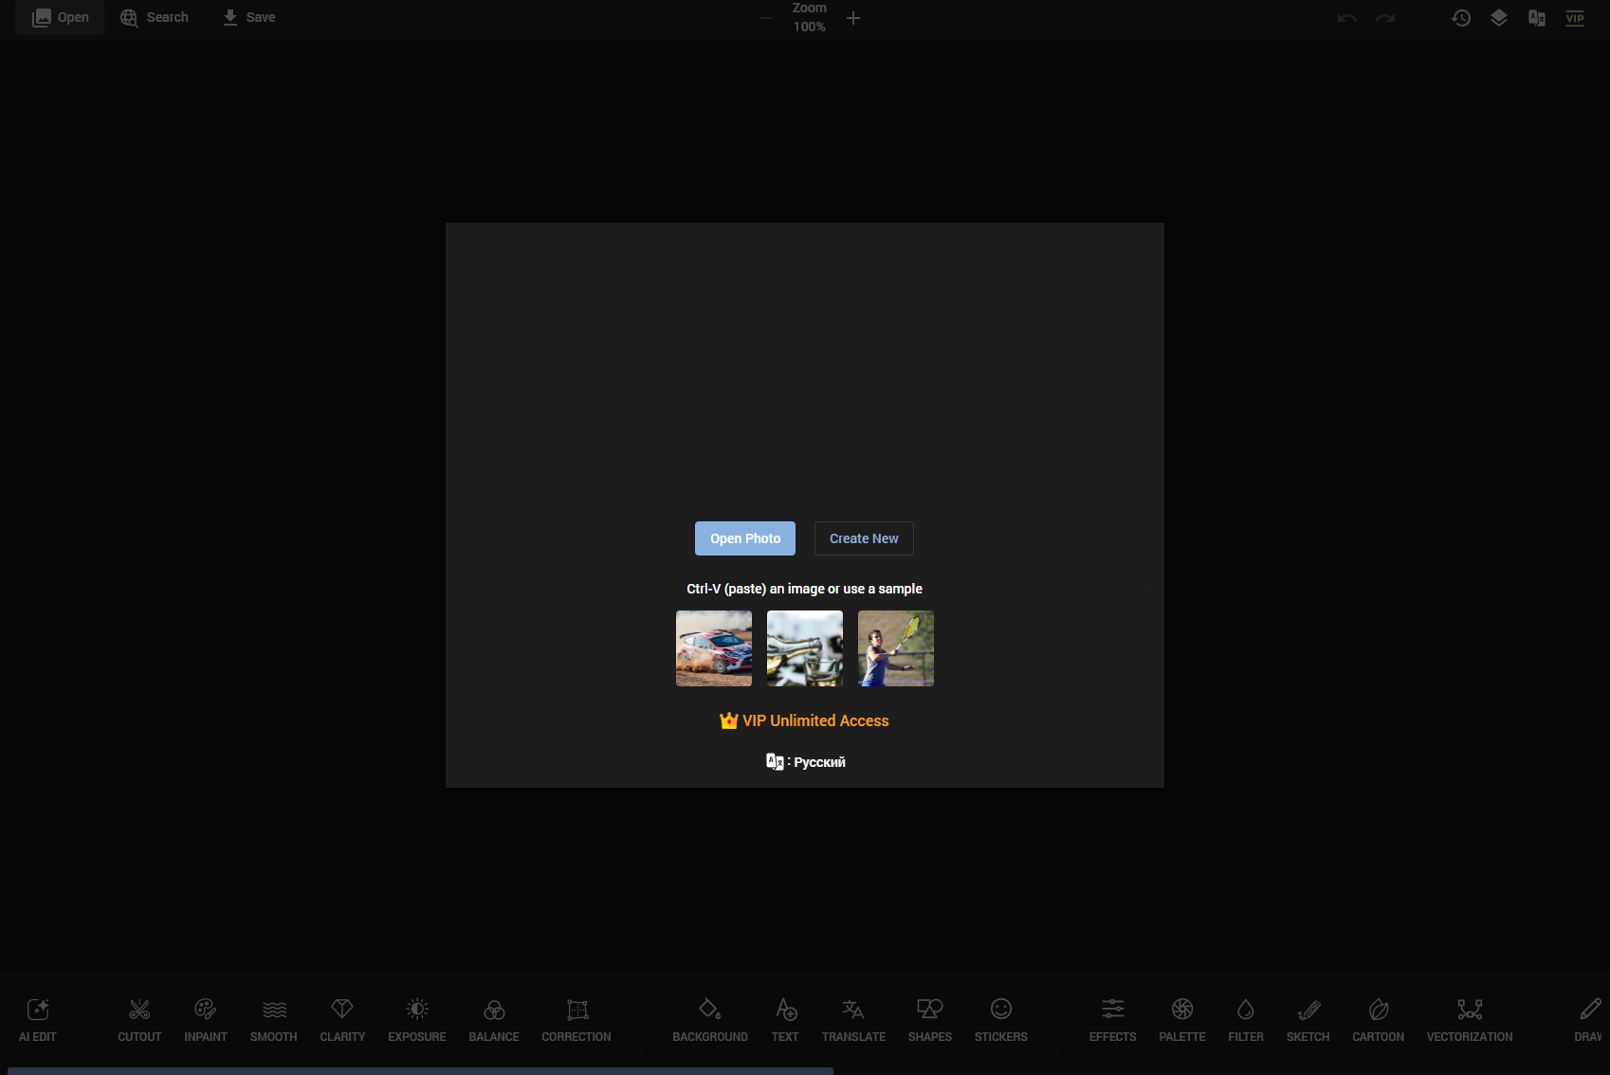Choose the Smooth tool
Screen dimensions: 1610x1075
[x=274, y=1020]
